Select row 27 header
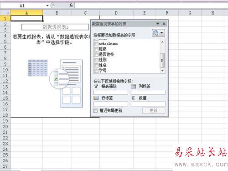Image resolution: width=228 pixels, height=171 pixels. pos(5,166)
